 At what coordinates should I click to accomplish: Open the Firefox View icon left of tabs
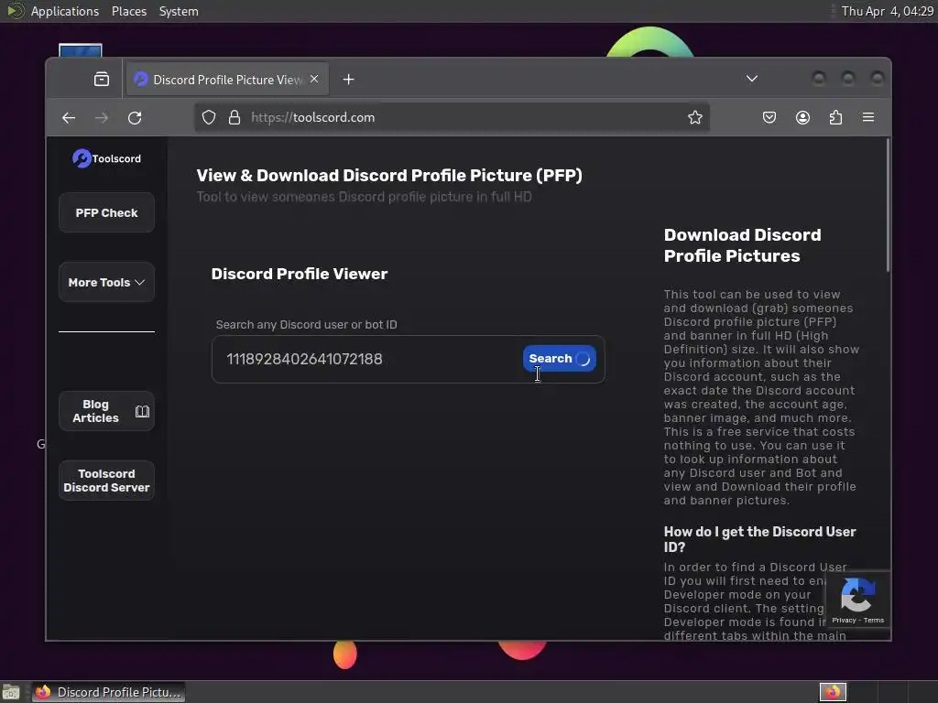tap(102, 79)
